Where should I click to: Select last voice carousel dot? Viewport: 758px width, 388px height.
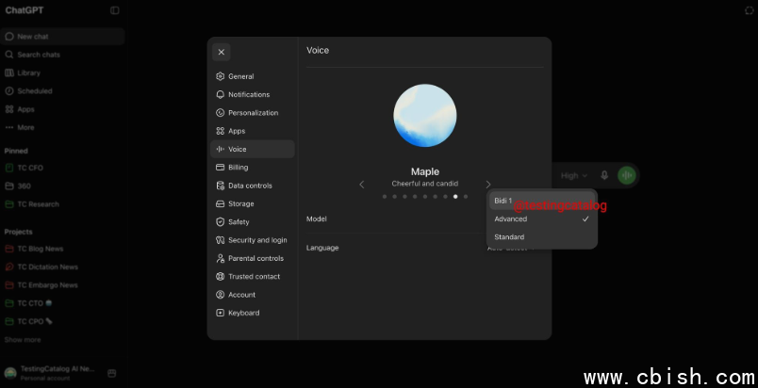click(x=466, y=197)
